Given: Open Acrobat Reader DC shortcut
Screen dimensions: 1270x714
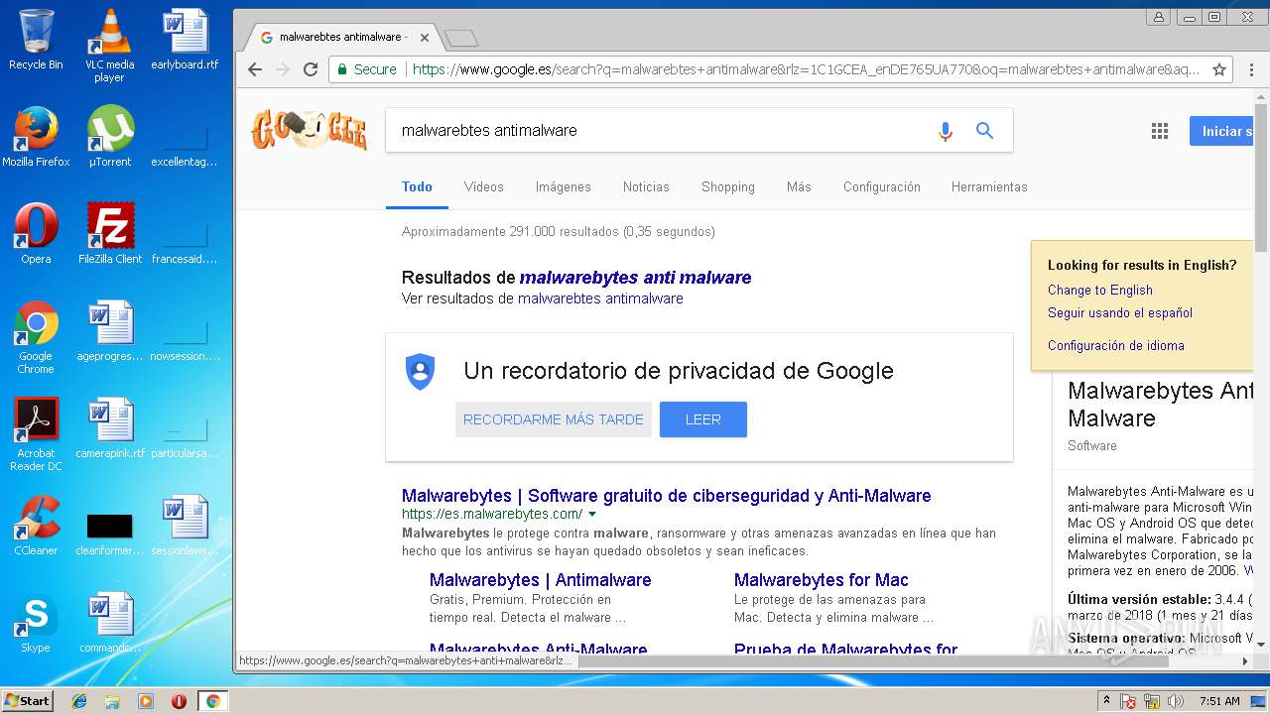Looking at the screenshot, I should (36, 434).
